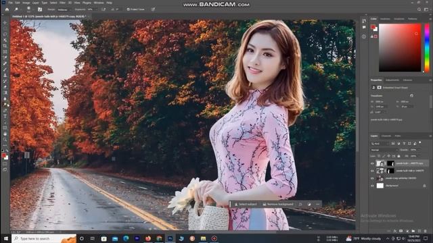Select the Zoom tool
The image size is (433, 243).
[x=5, y=140]
